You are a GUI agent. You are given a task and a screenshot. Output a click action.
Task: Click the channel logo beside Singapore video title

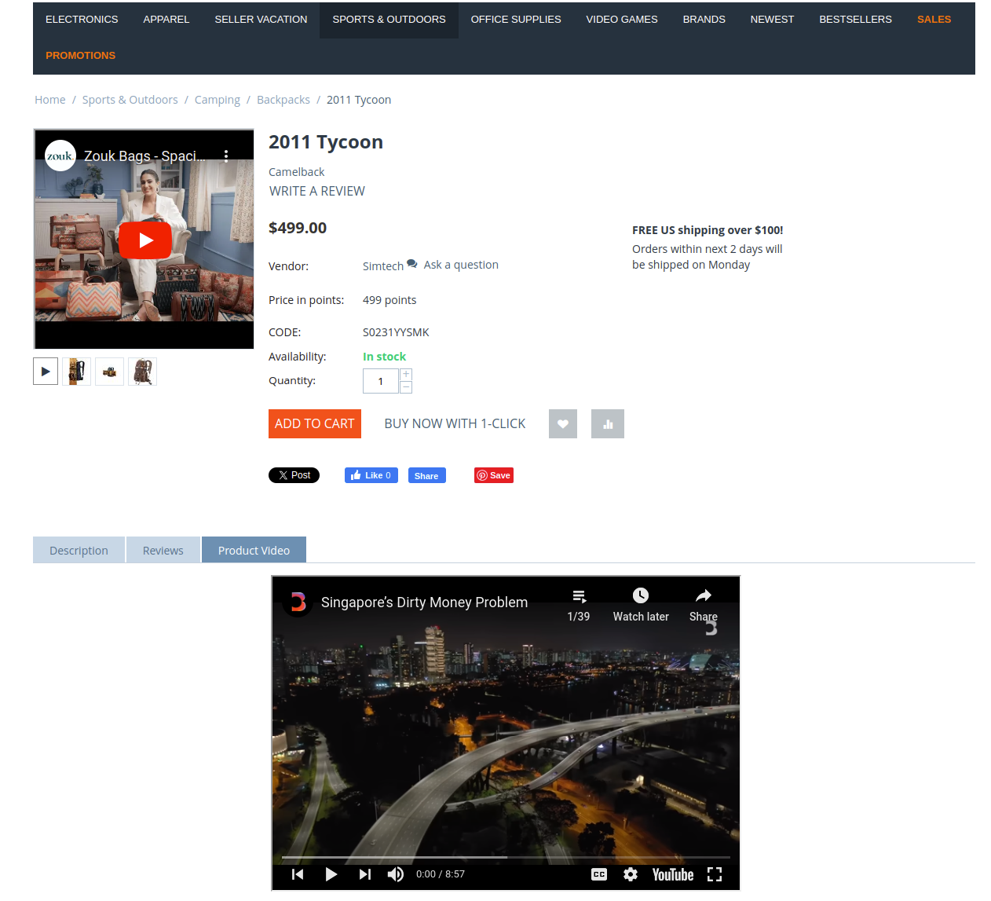[298, 602]
